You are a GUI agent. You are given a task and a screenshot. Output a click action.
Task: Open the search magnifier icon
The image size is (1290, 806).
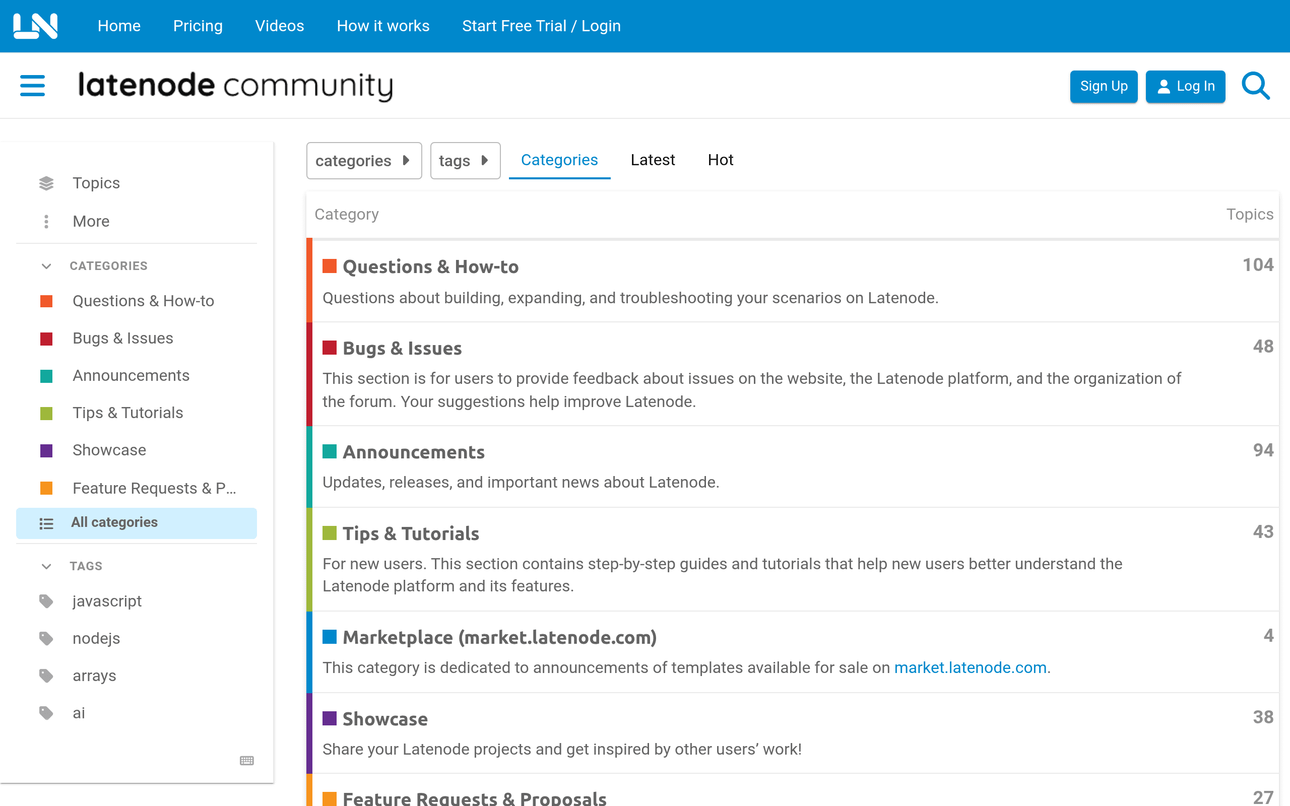1256,86
